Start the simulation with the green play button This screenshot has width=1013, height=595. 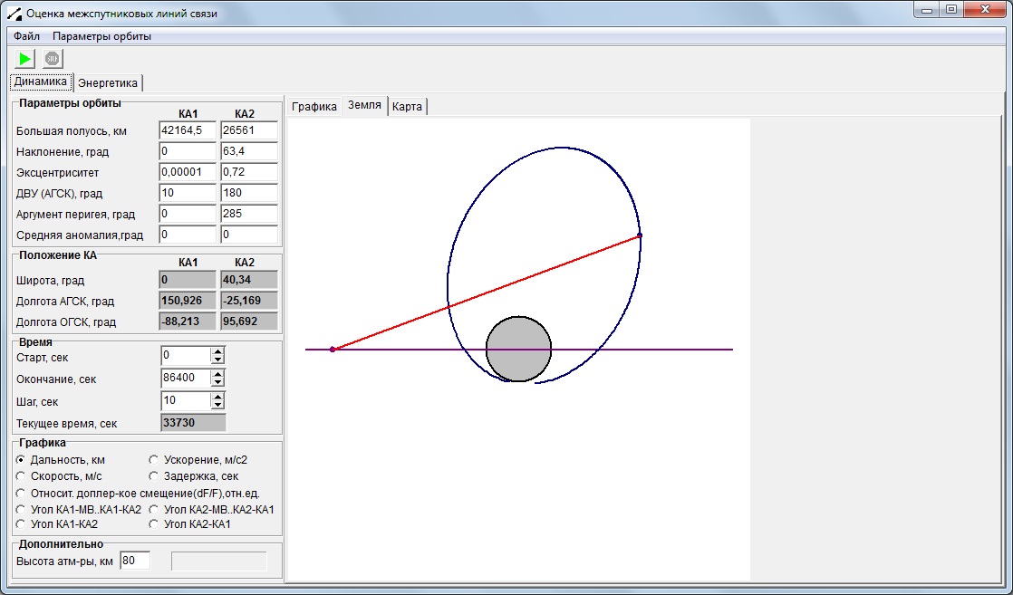tap(24, 59)
